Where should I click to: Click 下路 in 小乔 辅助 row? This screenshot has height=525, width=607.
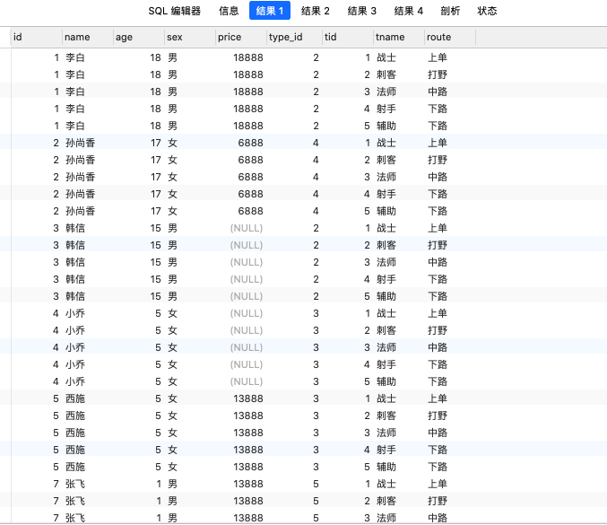pyautogui.click(x=438, y=381)
